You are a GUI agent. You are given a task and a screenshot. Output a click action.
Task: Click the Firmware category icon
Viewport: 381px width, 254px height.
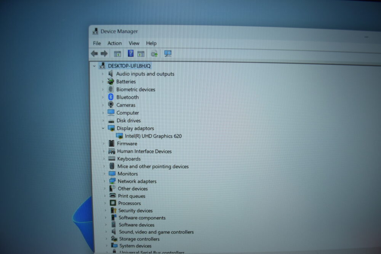click(x=112, y=143)
